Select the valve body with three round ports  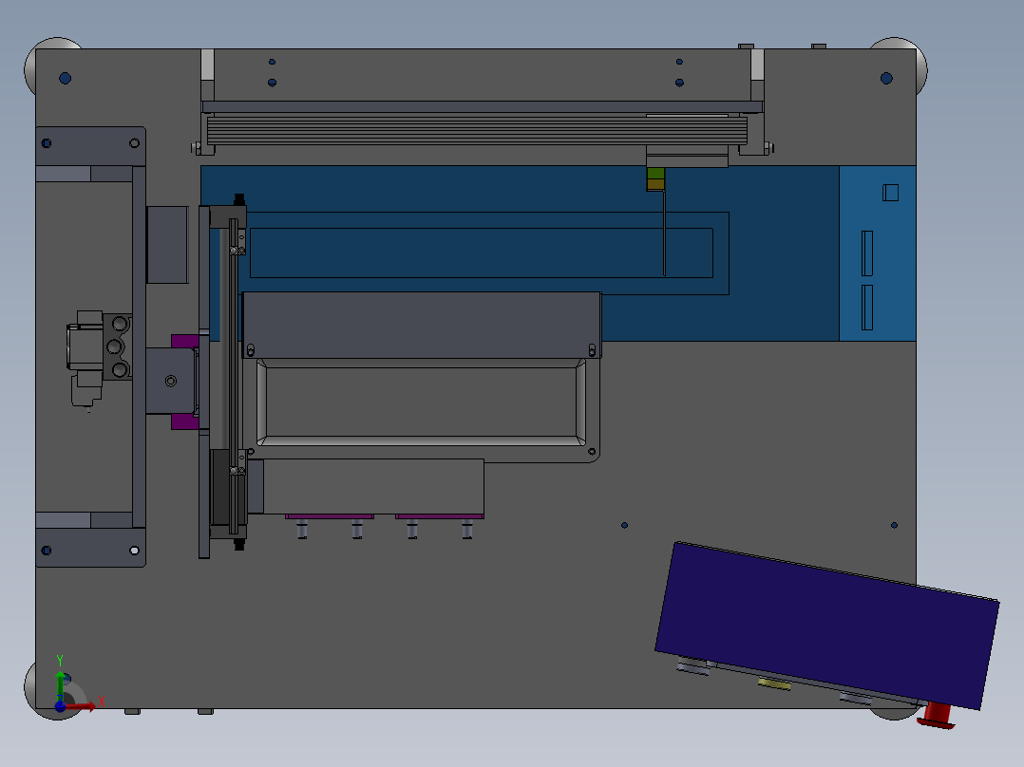[118, 346]
